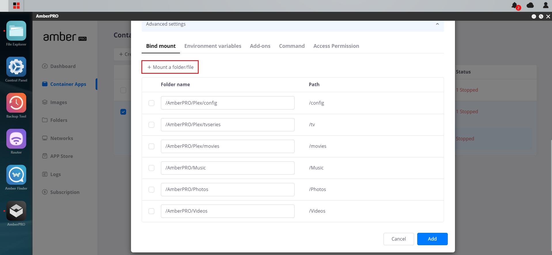Viewport: 552px width, 255px height.
Task: Open the APP Store section
Action: (x=62, y=156)
